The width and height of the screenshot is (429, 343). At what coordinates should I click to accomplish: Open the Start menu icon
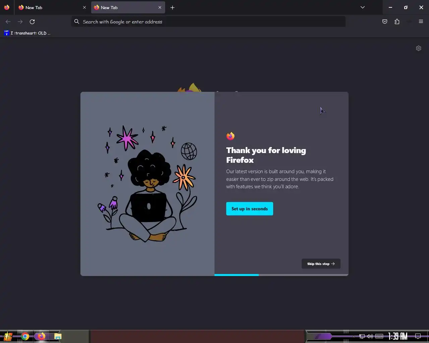pyautogui.click(x=8, y=336)
